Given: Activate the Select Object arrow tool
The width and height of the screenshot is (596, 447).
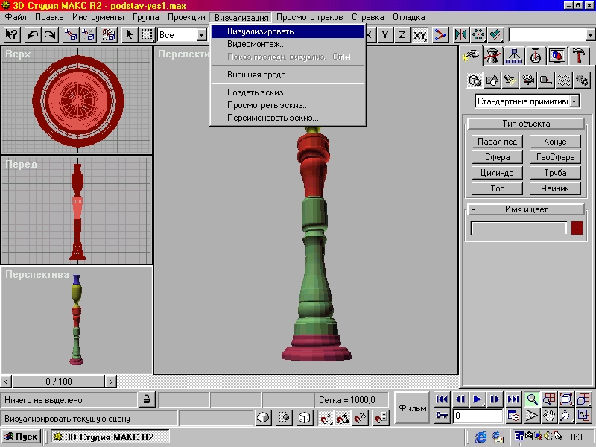Looking at the screenshot, I should click(130, 34).
